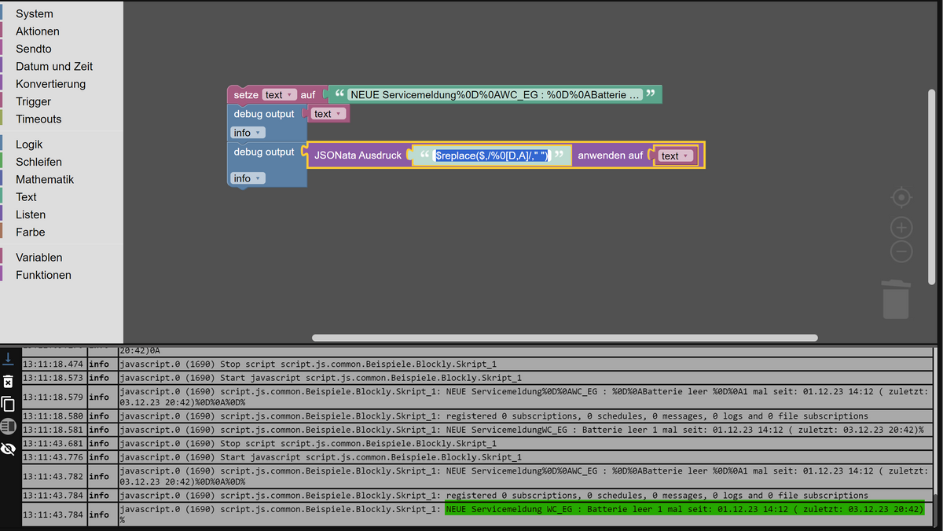Click the 13:11:18.581 timestamp cell
943x531 pixels.
(53, 430)
